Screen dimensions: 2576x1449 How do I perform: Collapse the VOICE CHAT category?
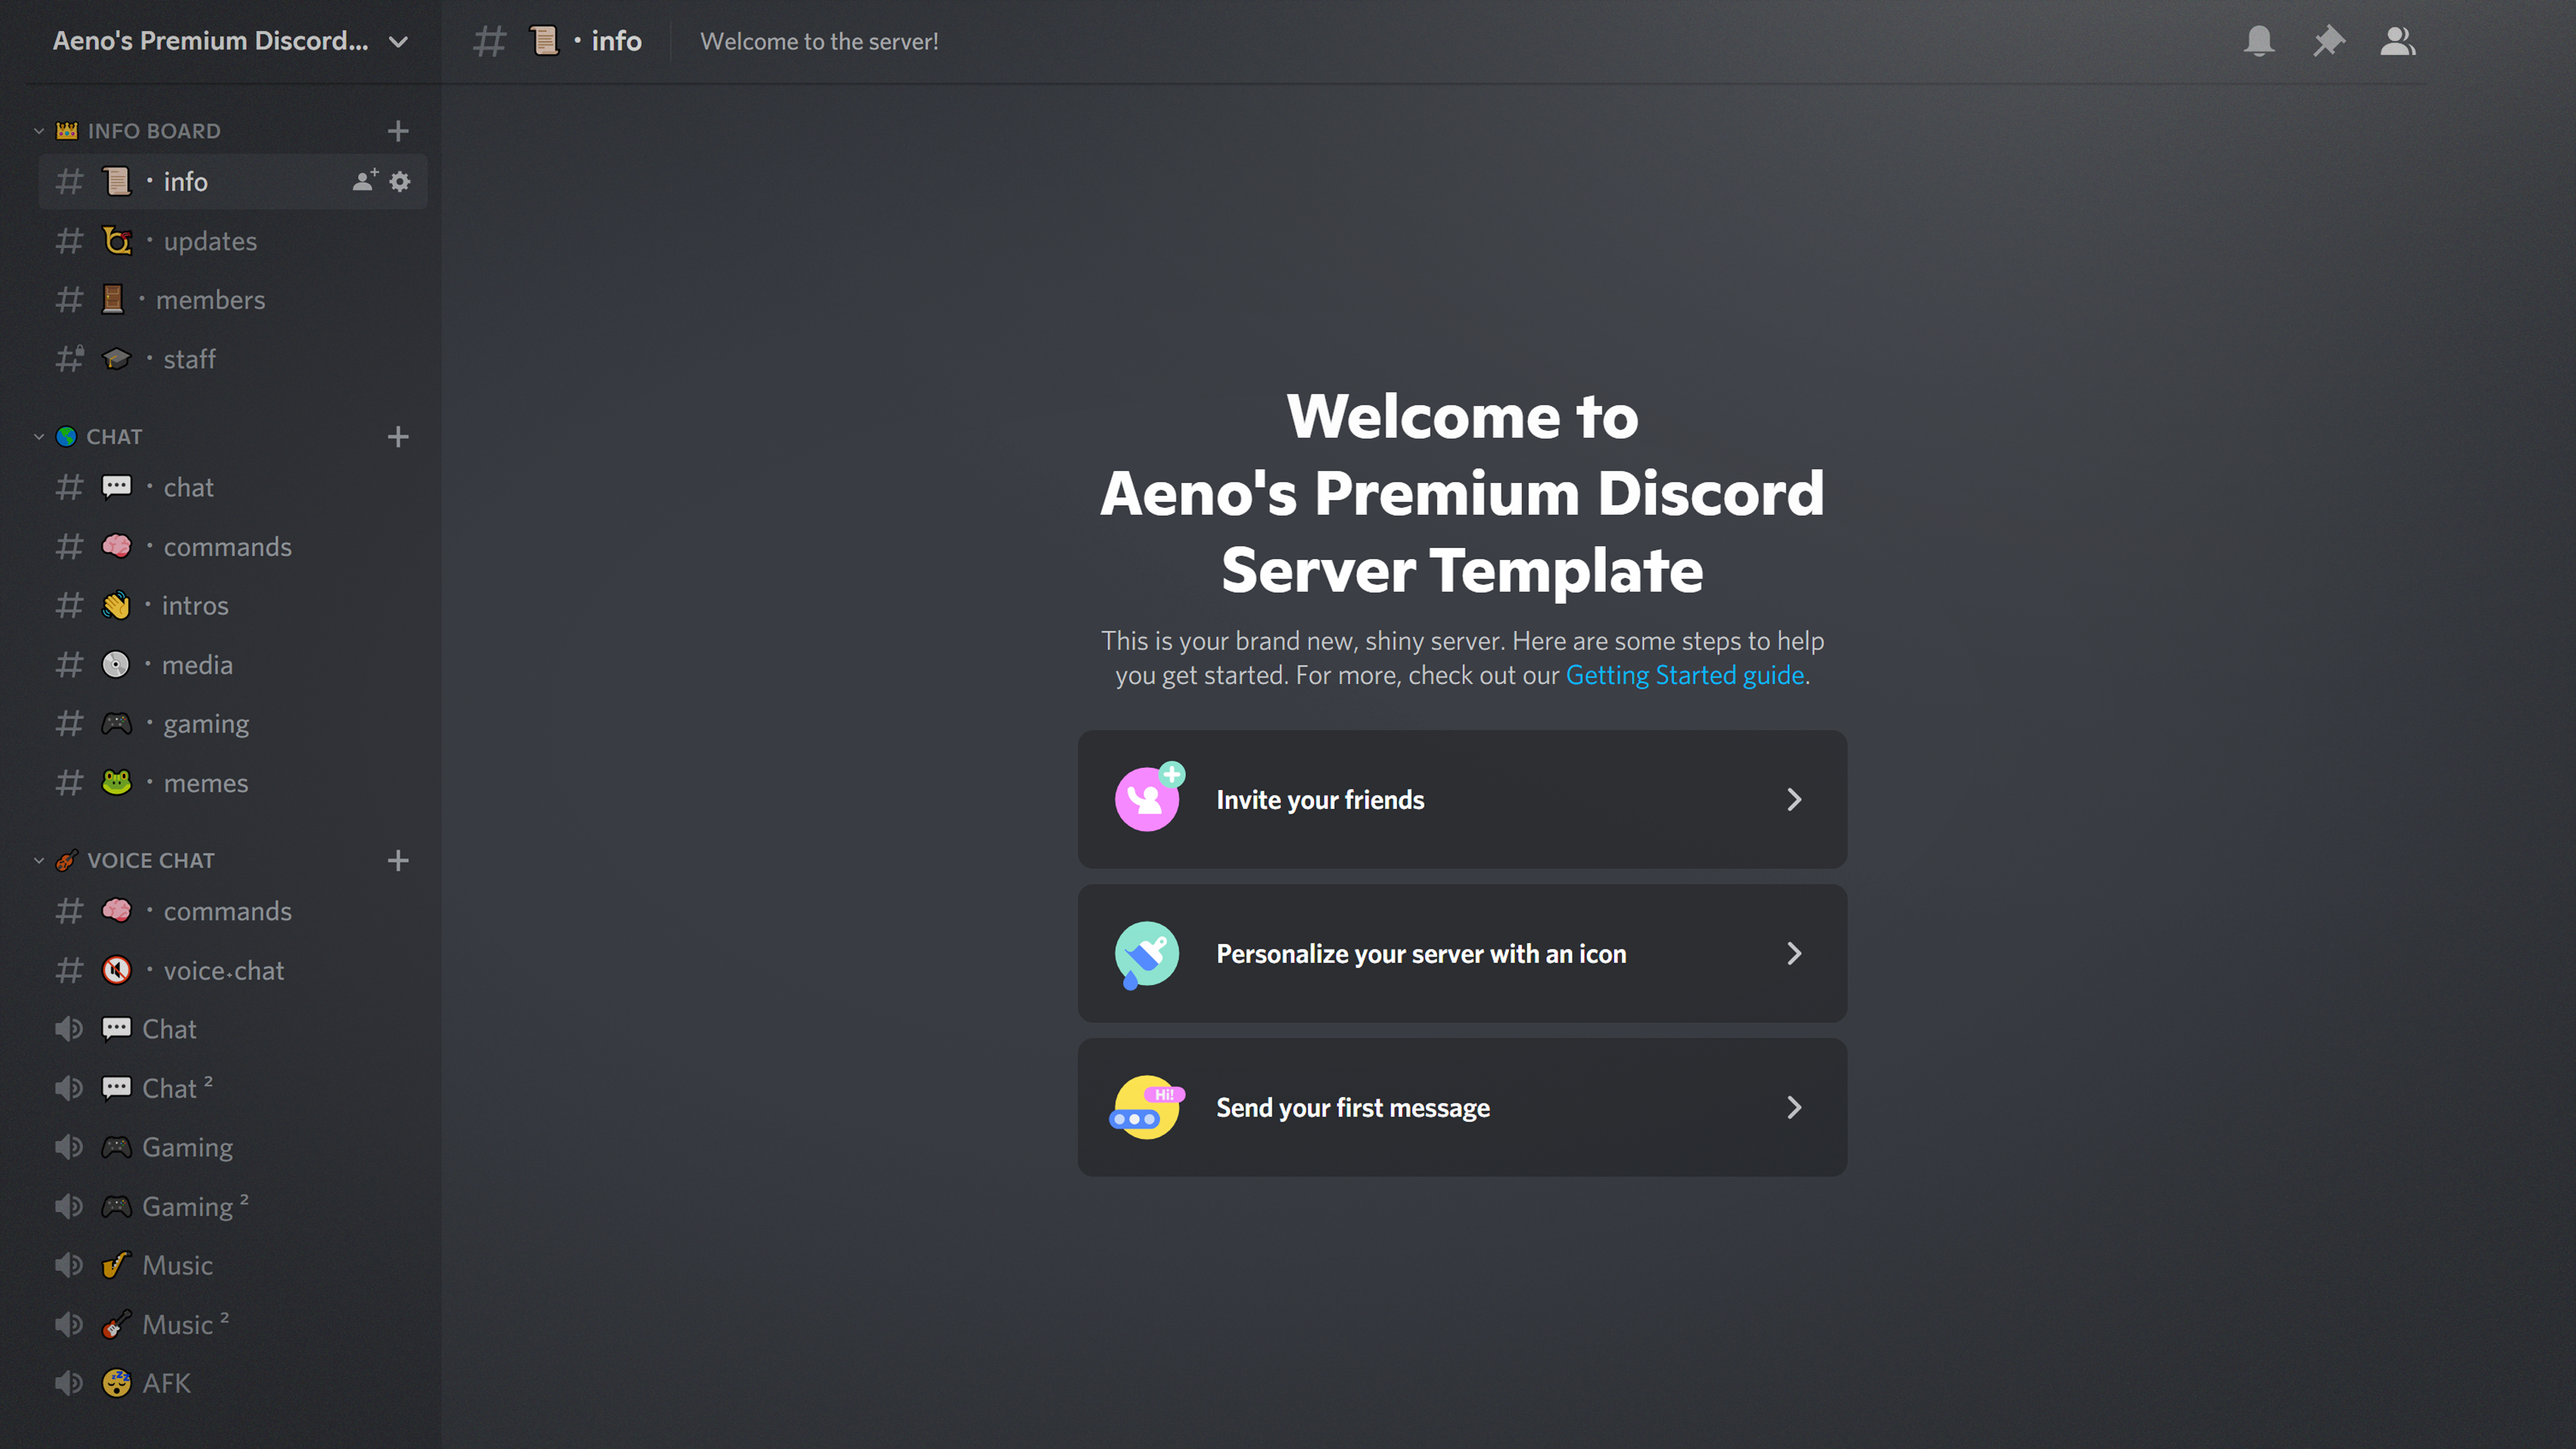150,861
